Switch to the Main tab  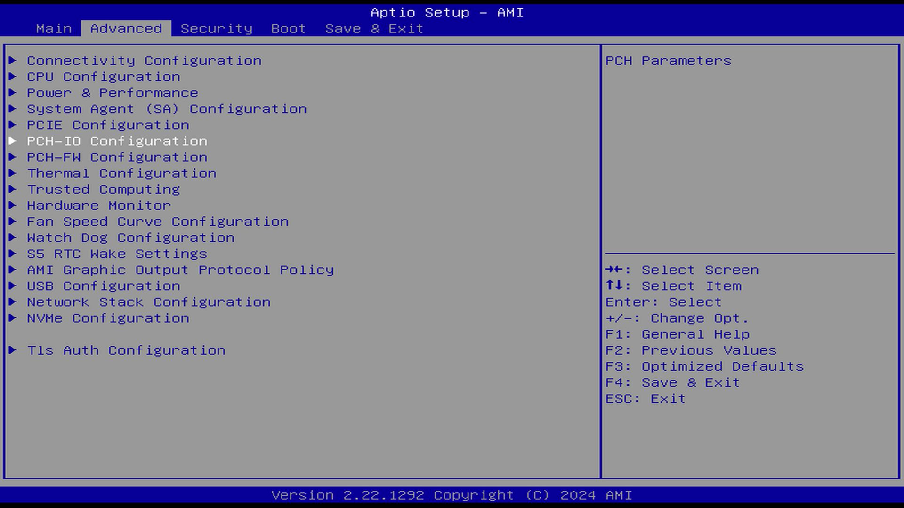(54, 29)
